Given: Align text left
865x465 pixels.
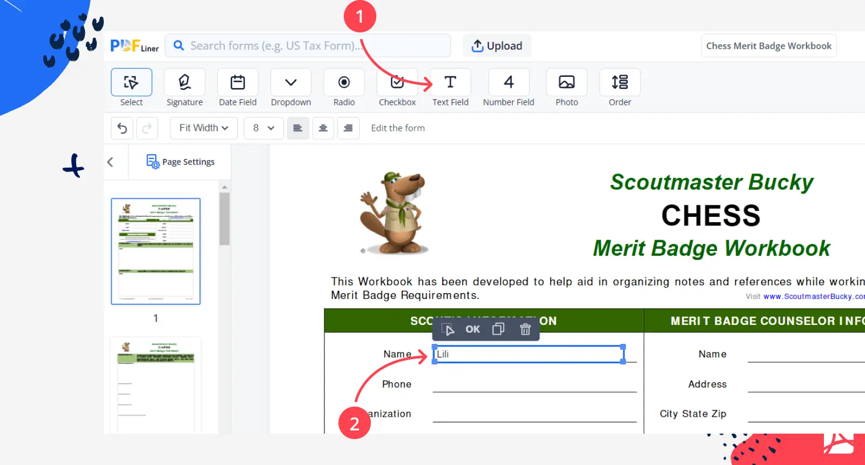Looking at the screenshot, I should (x=298, y=128).
